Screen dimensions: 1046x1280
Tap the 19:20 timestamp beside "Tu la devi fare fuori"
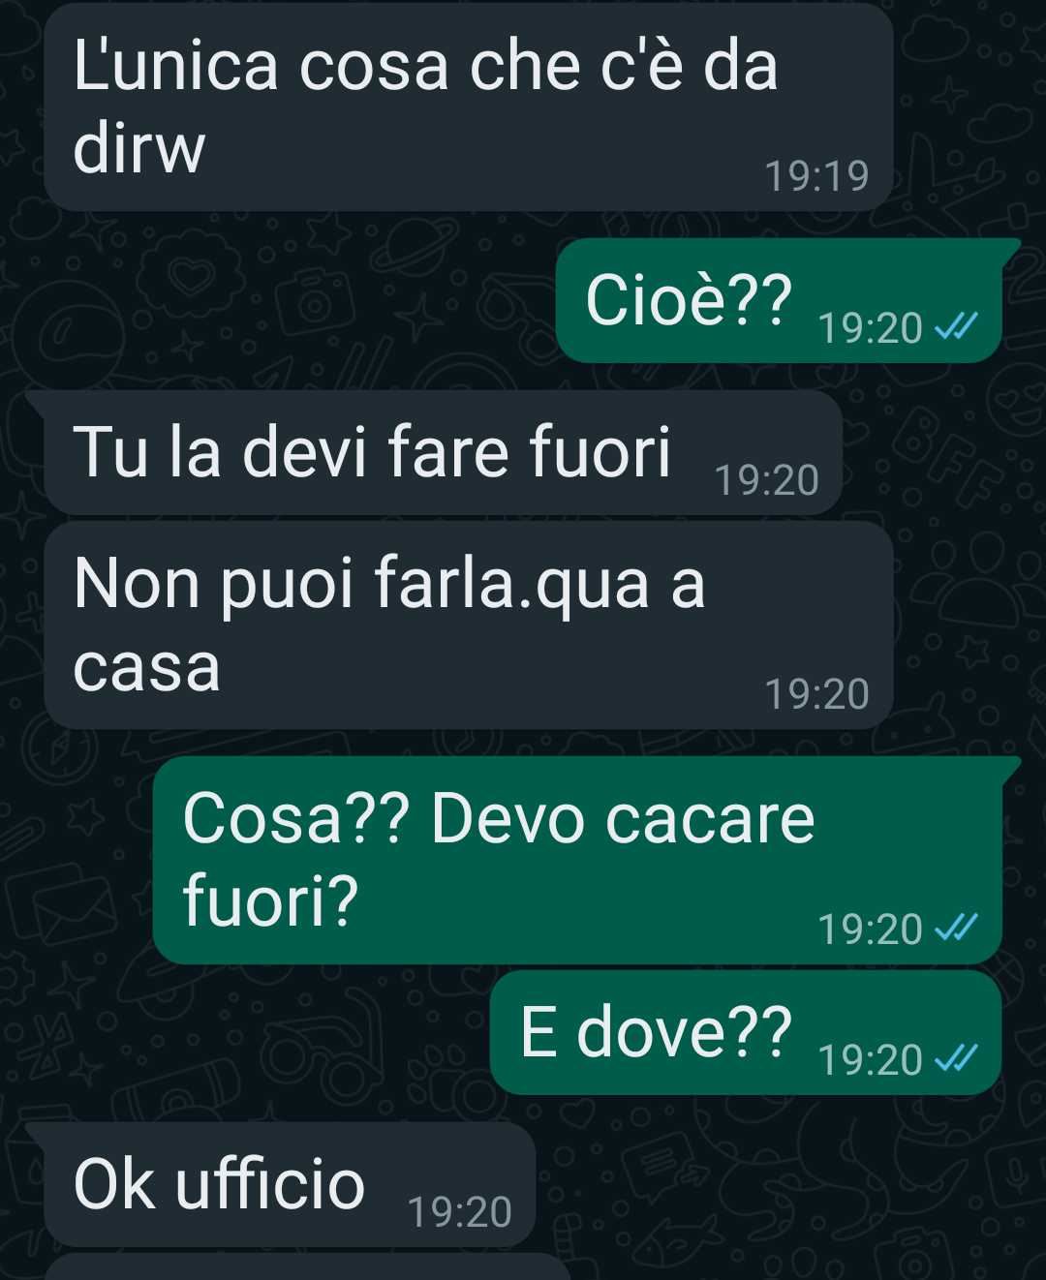pos(766,480)
